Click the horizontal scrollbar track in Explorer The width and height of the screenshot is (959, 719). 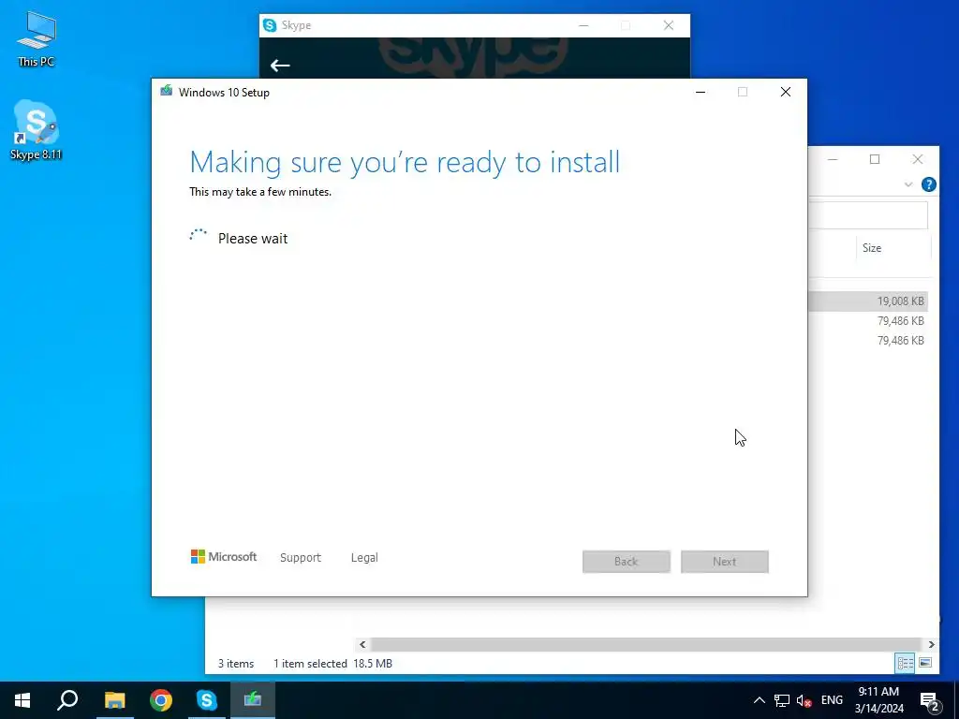[x=646, y=644]
